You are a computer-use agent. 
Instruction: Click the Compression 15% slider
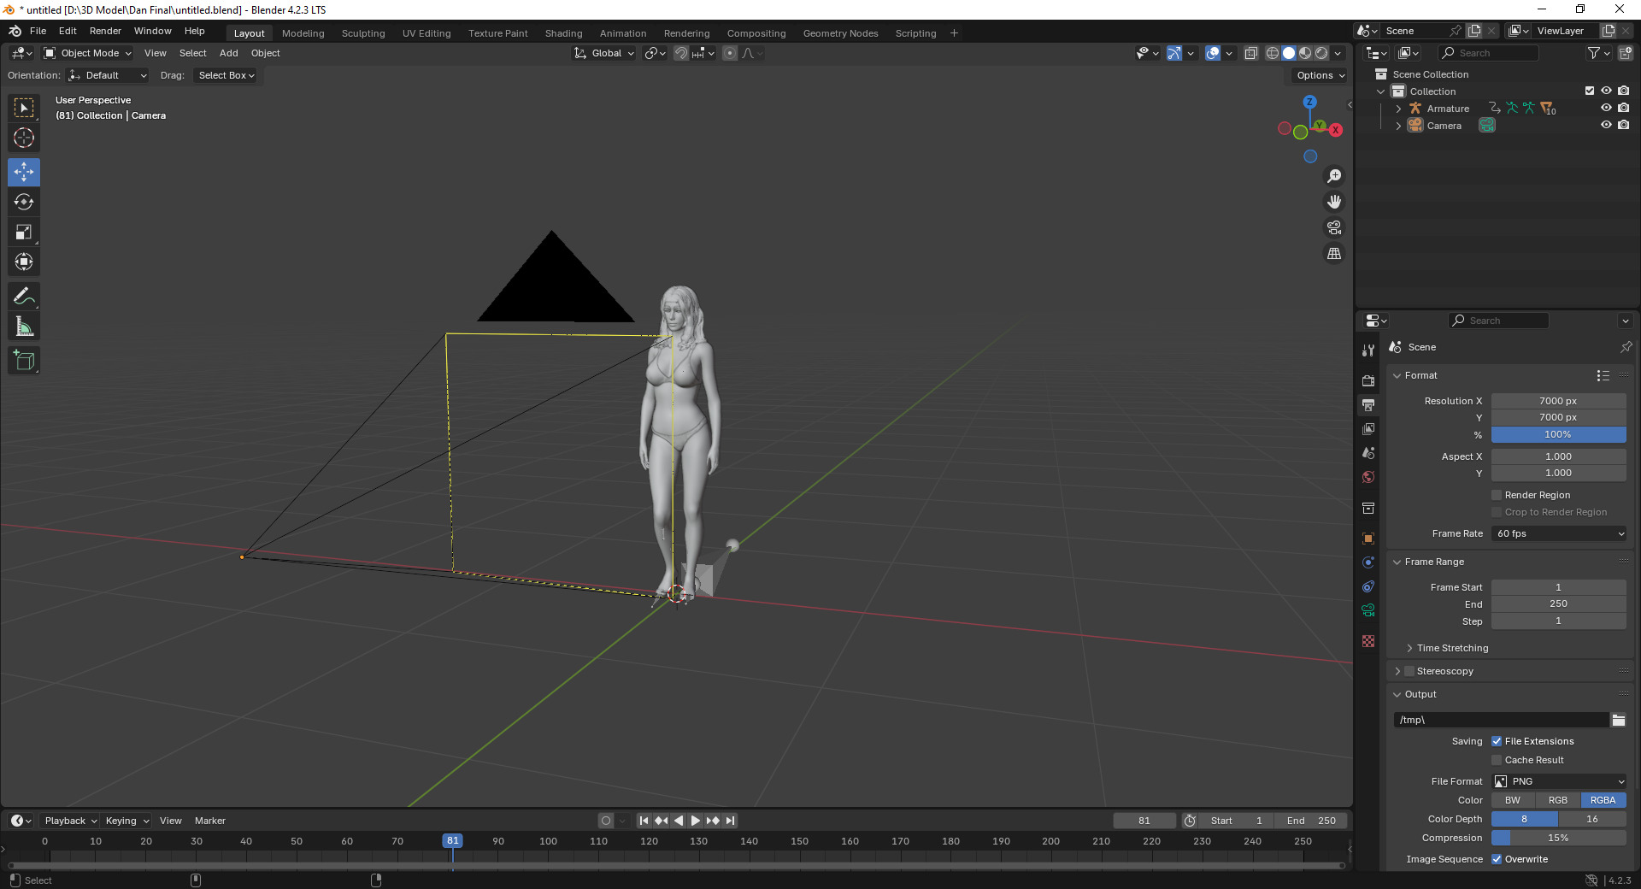coord(1559,838)
